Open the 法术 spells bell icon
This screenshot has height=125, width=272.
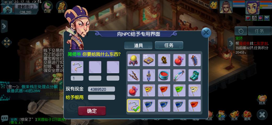pos(234,115)
